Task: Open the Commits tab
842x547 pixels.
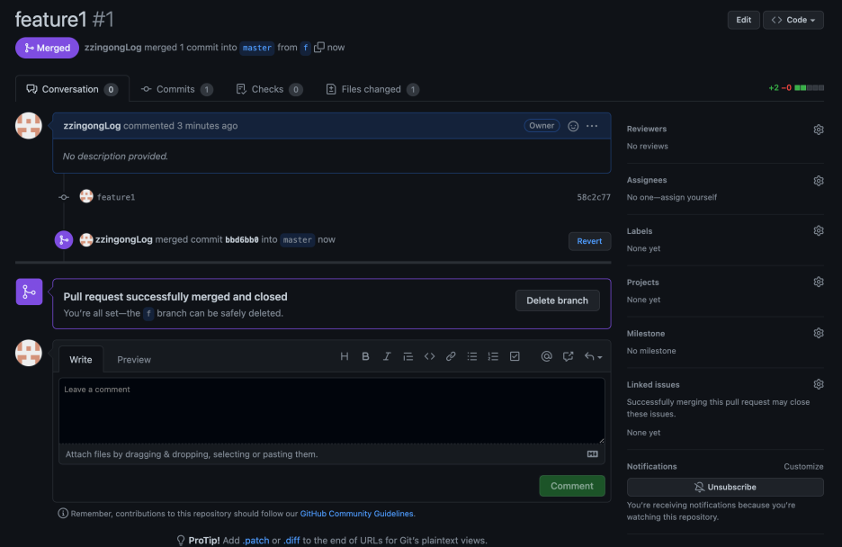Action: click(x=176, y=89)
